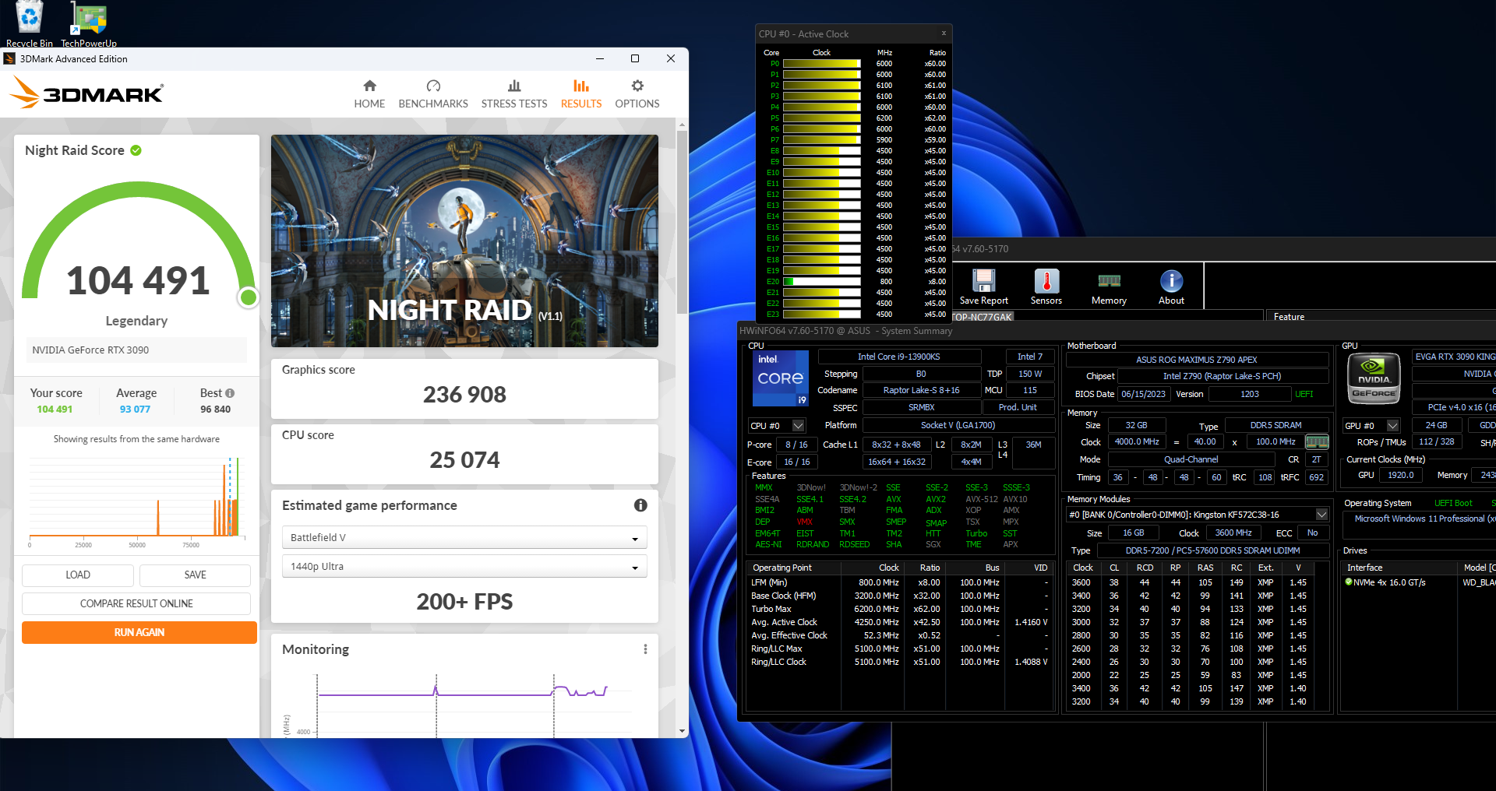Viewport: 1496px width, 791px height.
Task: Show info for Estimated game performance
Action: click(x=640, y=505)
